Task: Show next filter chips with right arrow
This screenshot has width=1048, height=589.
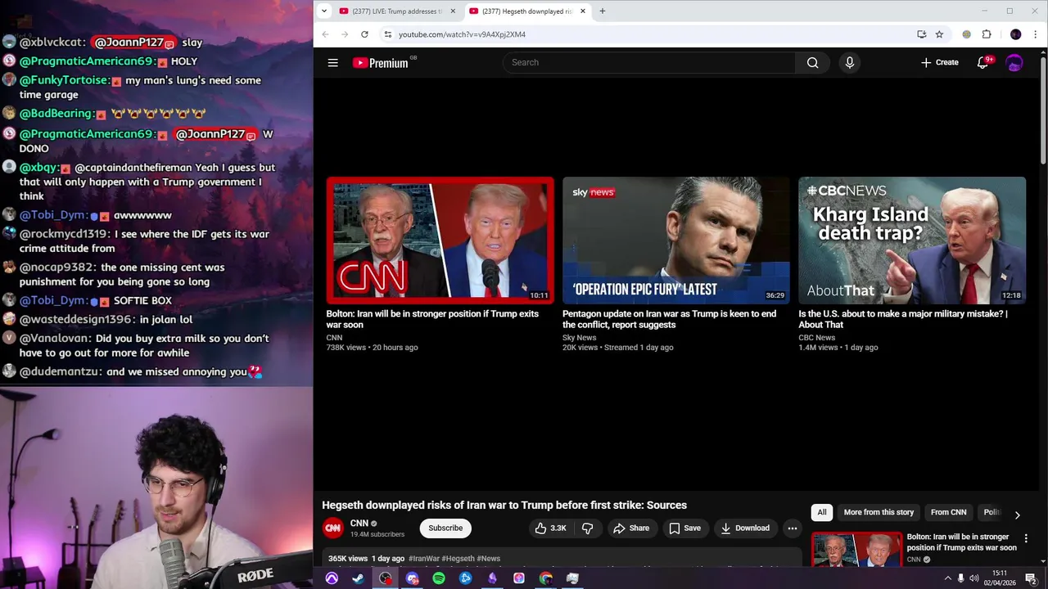Action: [1017, 515]
